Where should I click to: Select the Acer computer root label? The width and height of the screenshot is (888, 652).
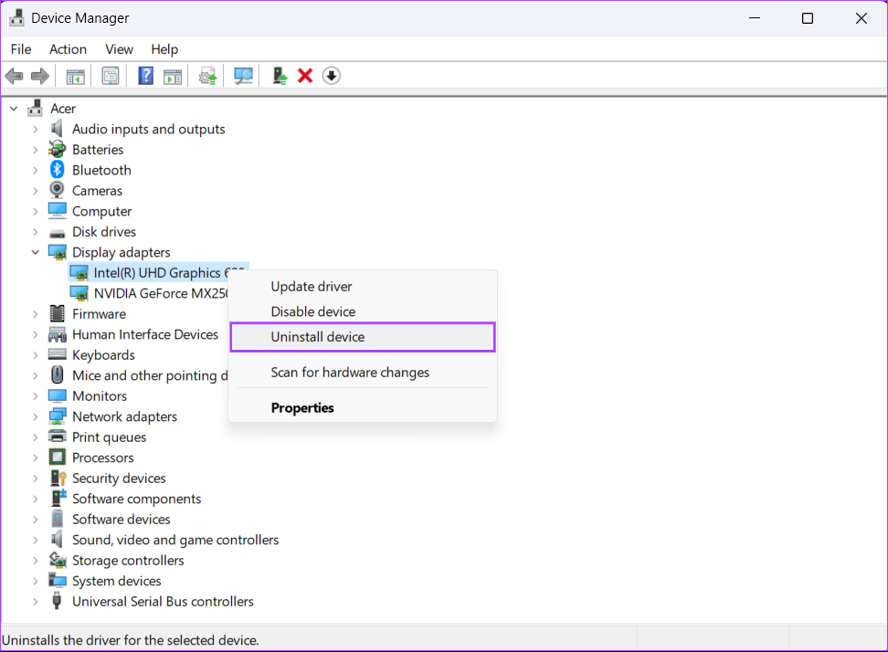[x=63, y=108]
